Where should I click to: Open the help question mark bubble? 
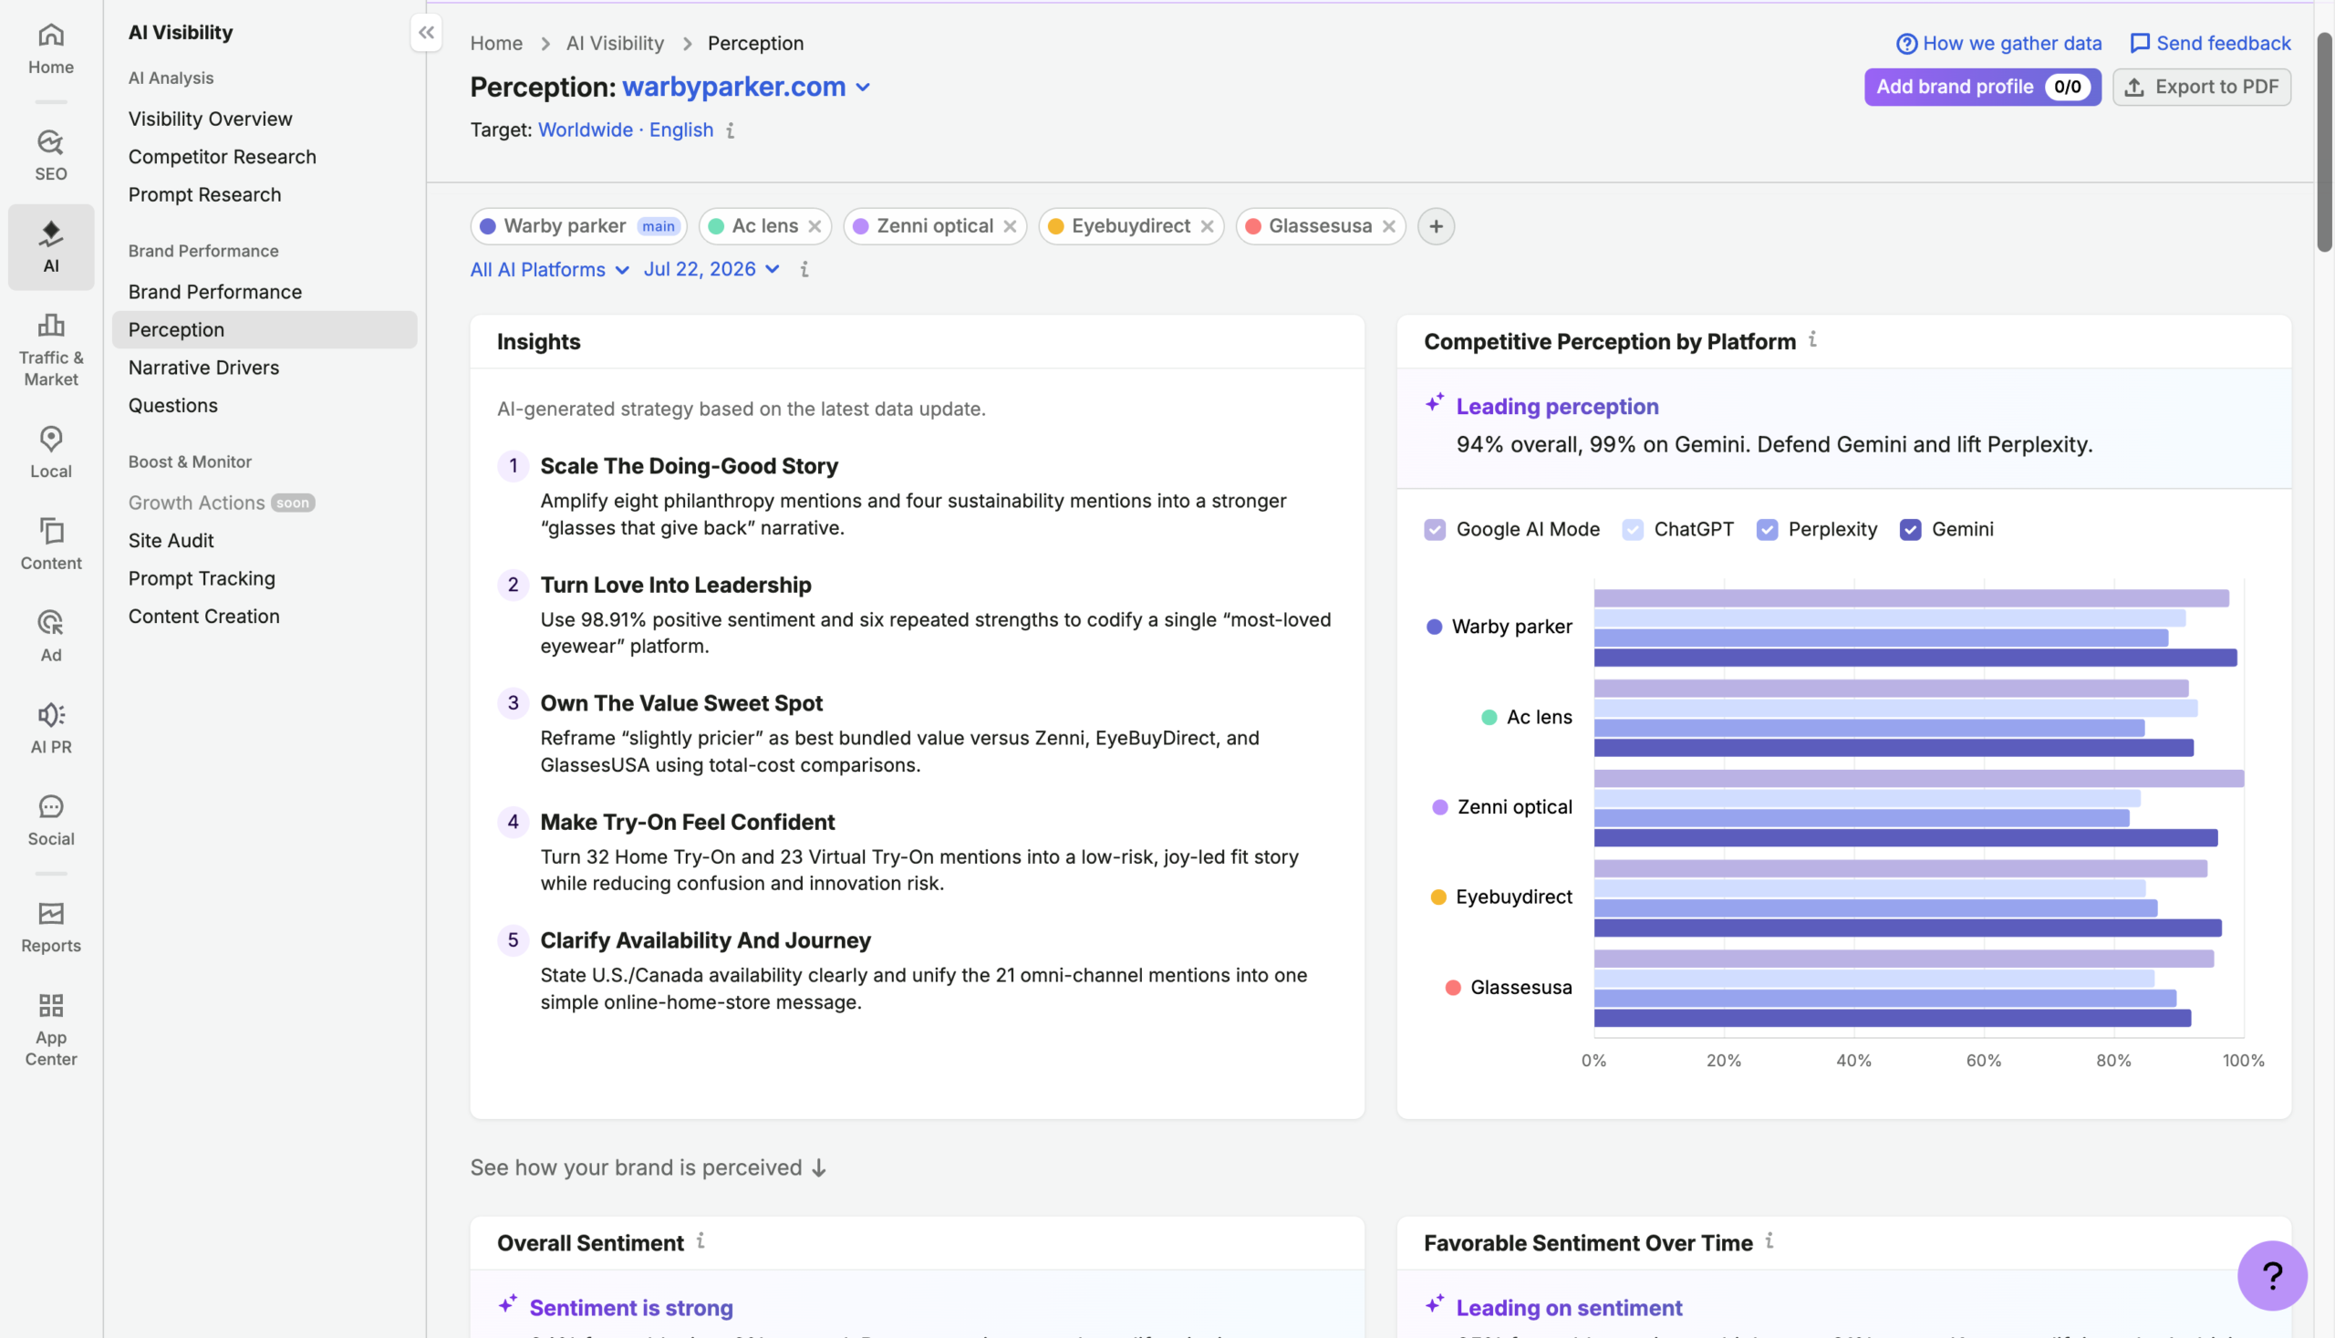pyautogui.click(x=2271, y=1275)
